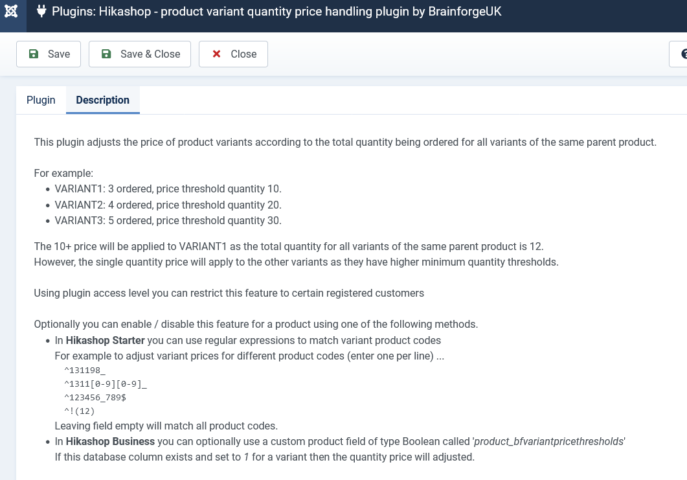This screenshot has width=687, height=480.
Task: Click the 'VARIANT2: 4 ordered' list line
Action: coord(168,205)
